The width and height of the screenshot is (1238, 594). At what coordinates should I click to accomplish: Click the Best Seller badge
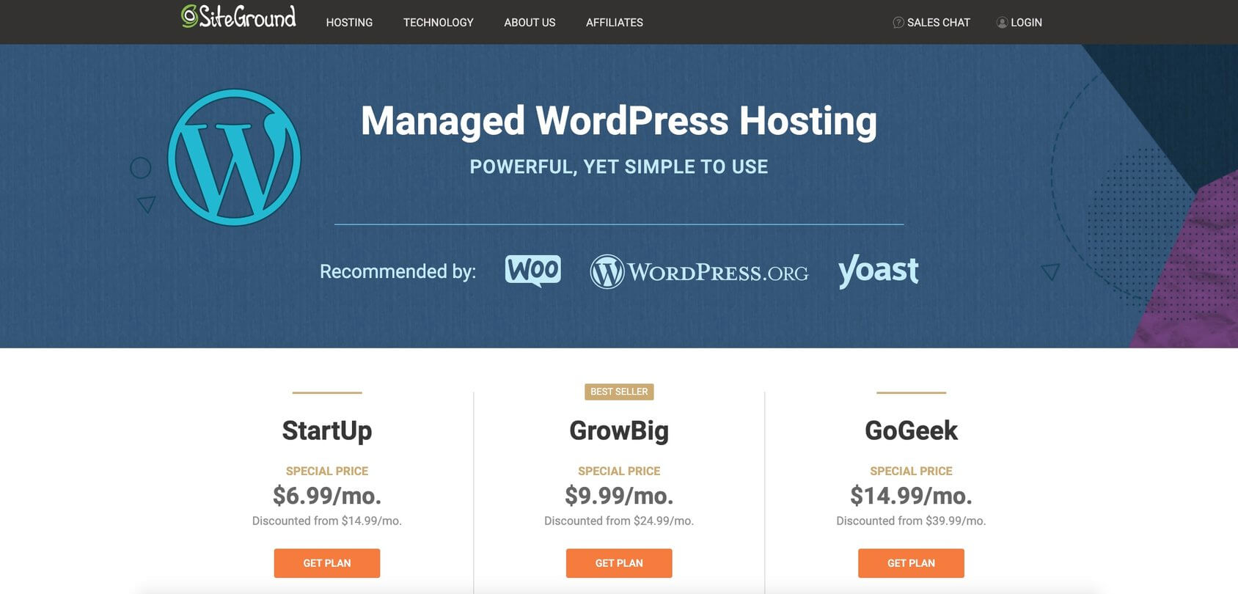coord(619,392)
